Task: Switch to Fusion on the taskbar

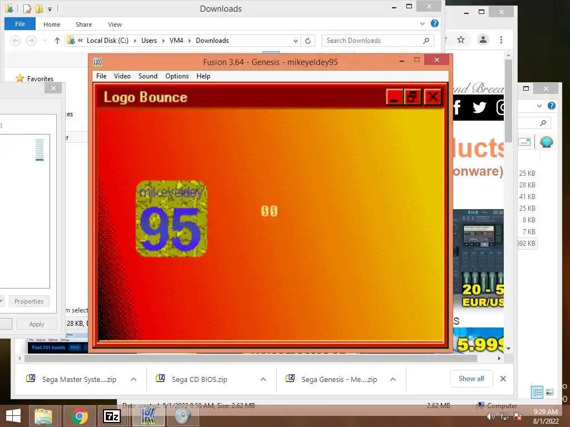Action: [x=148, y=416]
